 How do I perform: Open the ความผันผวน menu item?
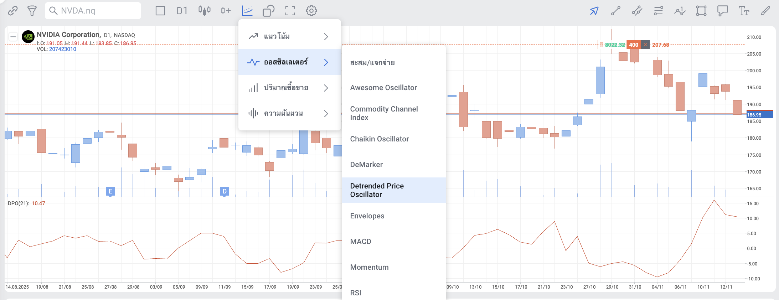click(290, 113)
